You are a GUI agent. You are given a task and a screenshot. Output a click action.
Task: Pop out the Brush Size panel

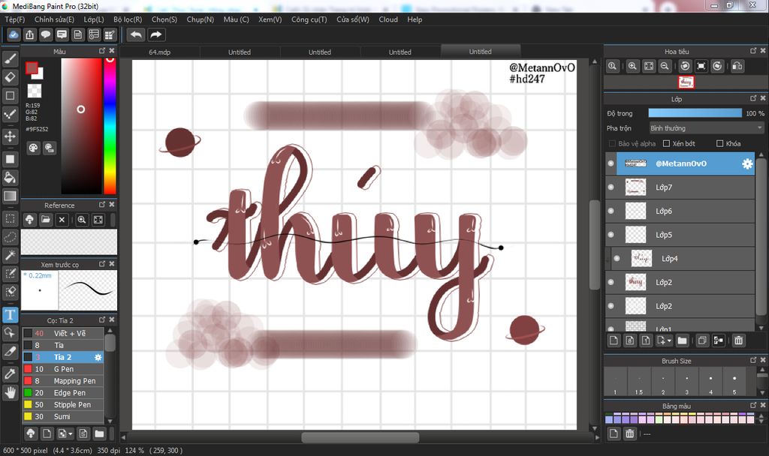click(753, 360)
